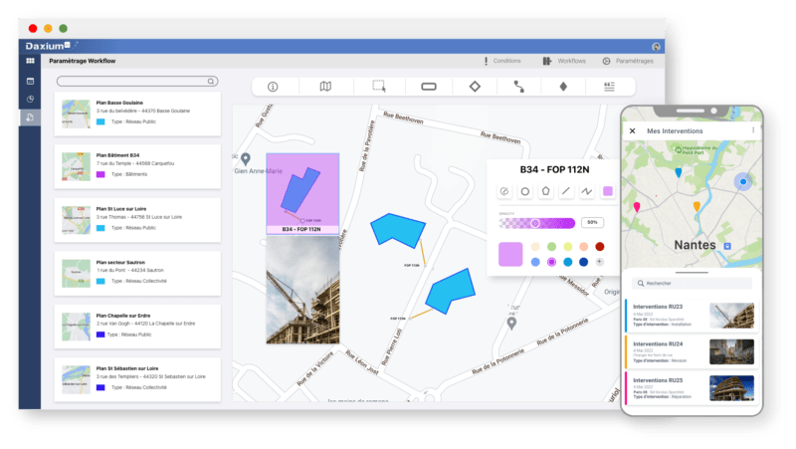
Task: Tap the pink map pin on phone
Action: tap(637, 207)
